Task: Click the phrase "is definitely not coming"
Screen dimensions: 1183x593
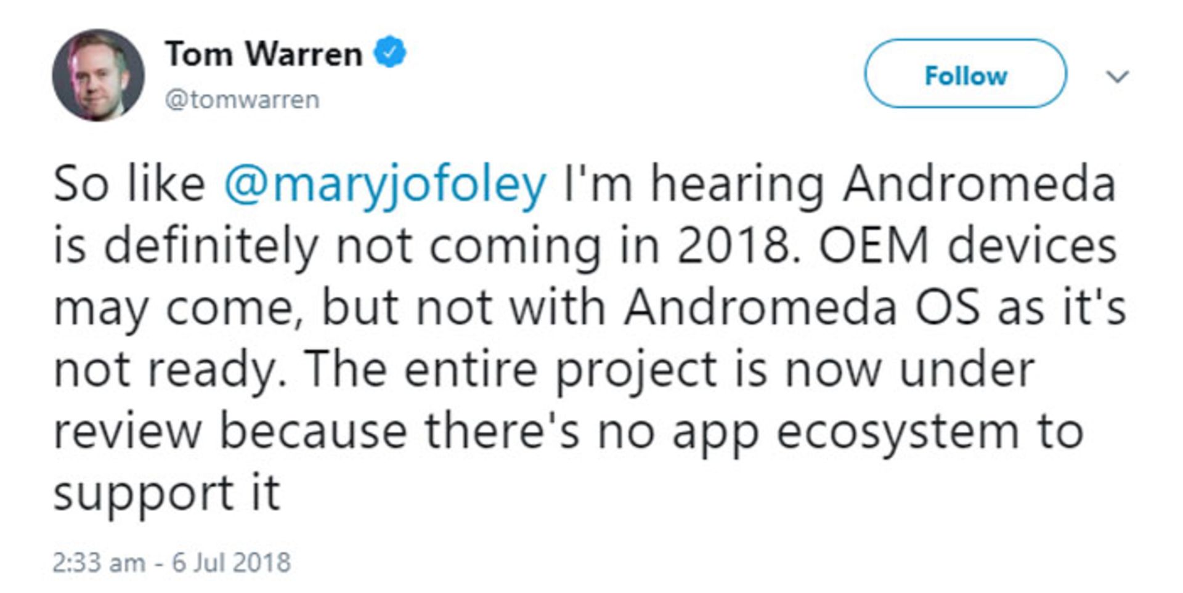Action: [327, 246]
